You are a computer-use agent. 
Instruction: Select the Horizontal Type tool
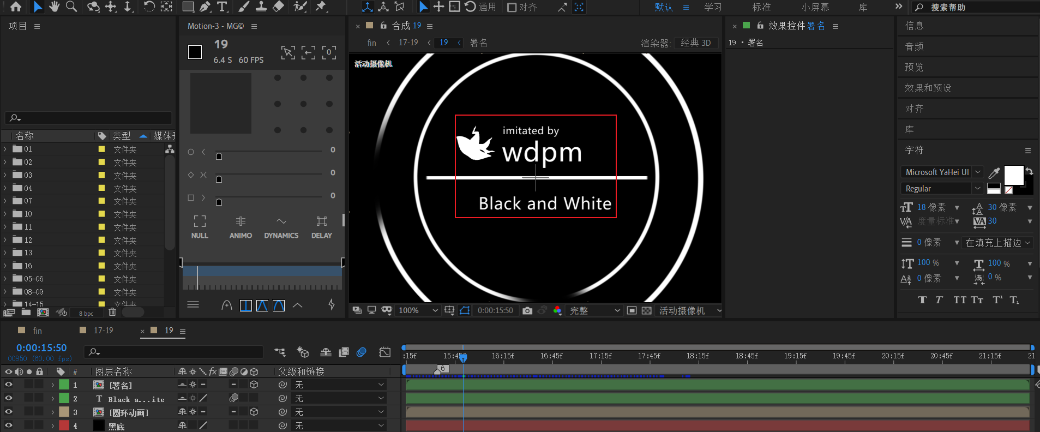(222, 7)
